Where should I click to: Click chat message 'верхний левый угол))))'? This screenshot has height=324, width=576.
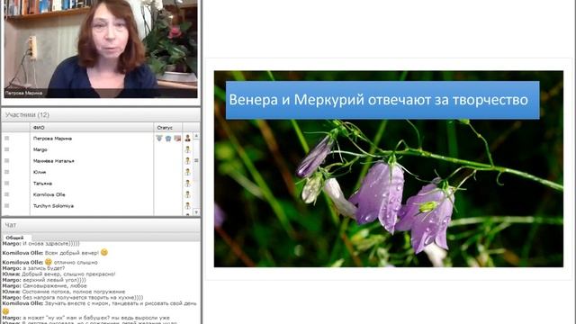[x=54, y=280]
